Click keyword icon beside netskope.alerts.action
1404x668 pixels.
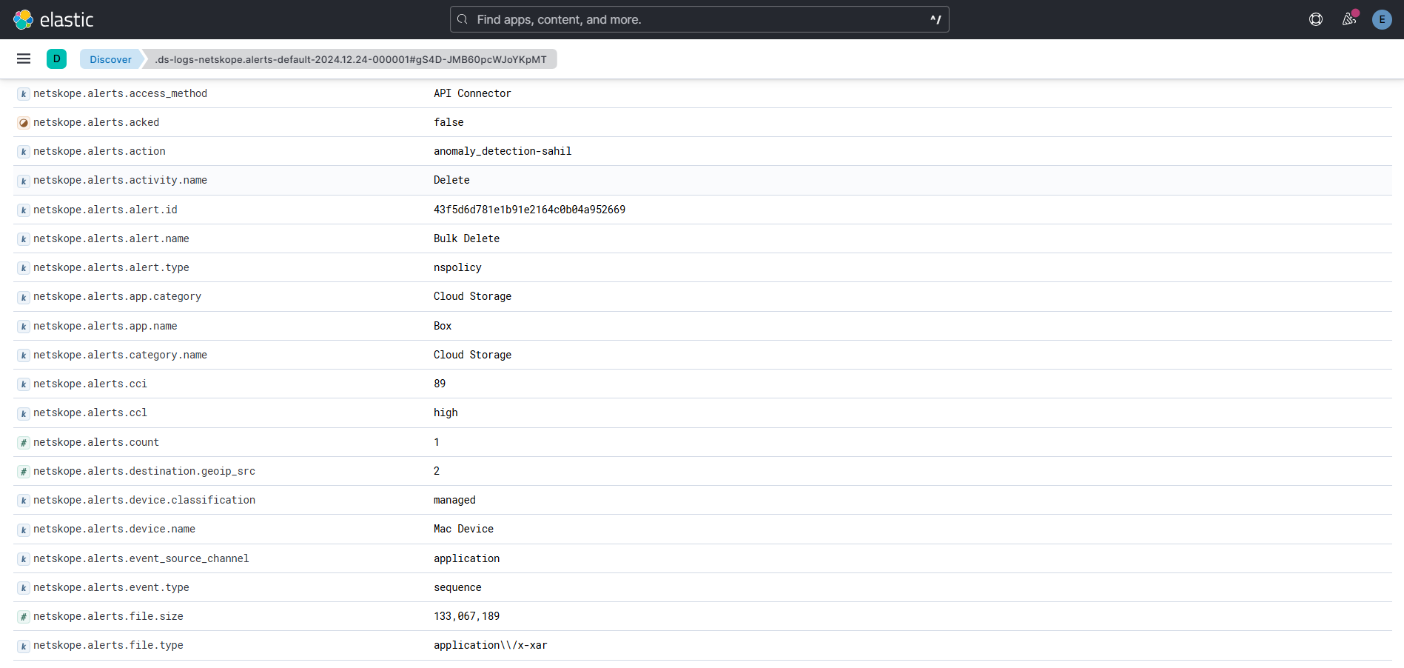pyautogui.click(x=24, y=152)
